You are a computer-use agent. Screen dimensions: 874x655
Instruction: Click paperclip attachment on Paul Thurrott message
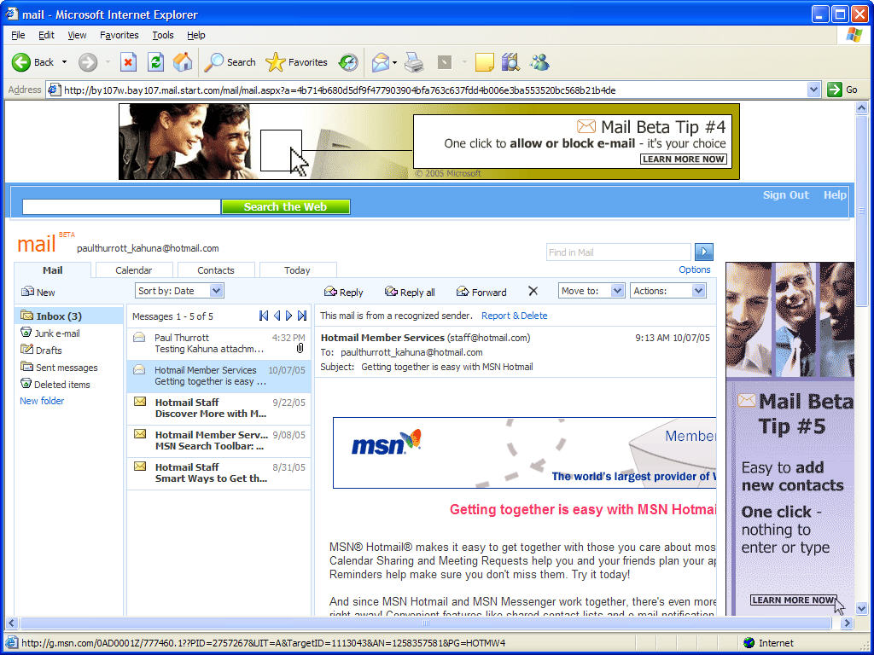[x=300, y=349]
